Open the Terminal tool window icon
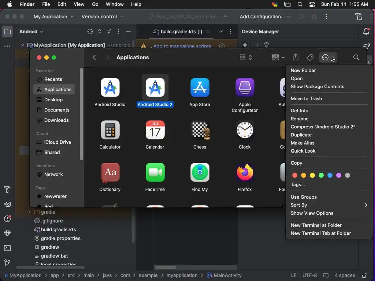 7,248
